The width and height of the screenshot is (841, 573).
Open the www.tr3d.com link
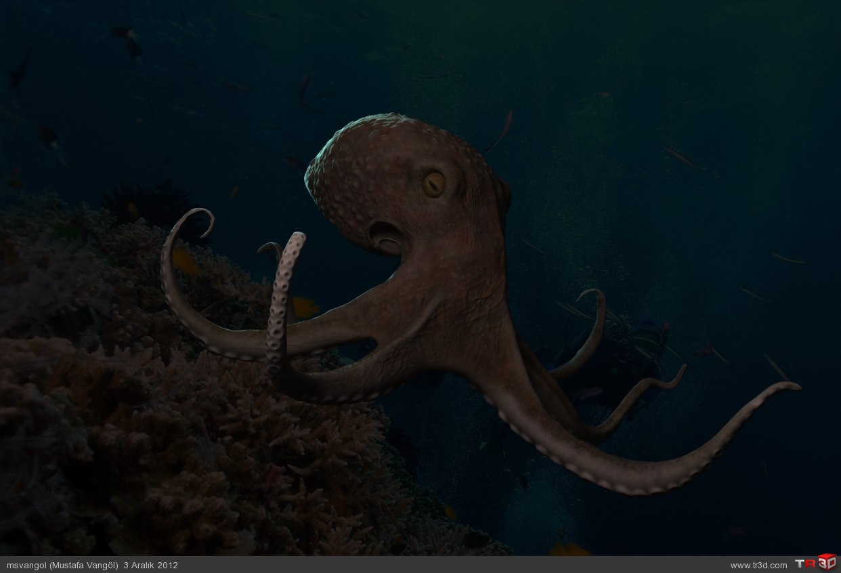(x=758, y=565)
